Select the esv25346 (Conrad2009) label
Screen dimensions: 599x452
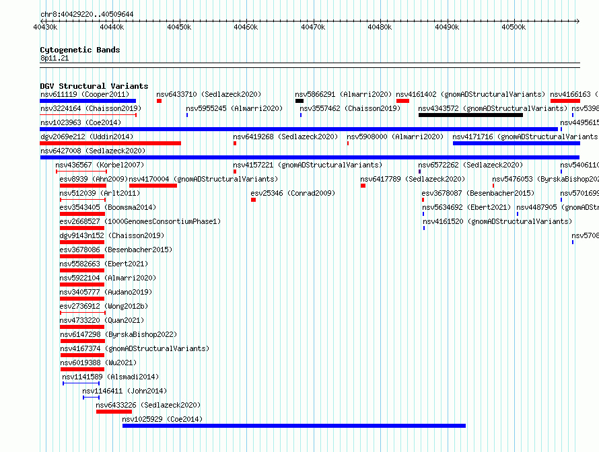(x=293, y=193)
